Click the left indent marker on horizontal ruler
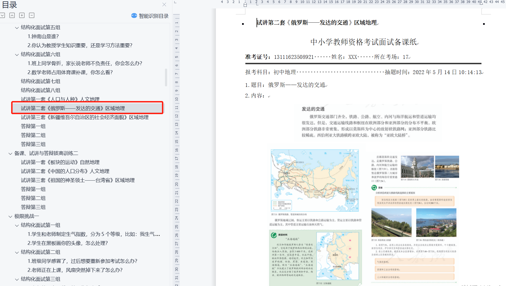 (245, 4)
